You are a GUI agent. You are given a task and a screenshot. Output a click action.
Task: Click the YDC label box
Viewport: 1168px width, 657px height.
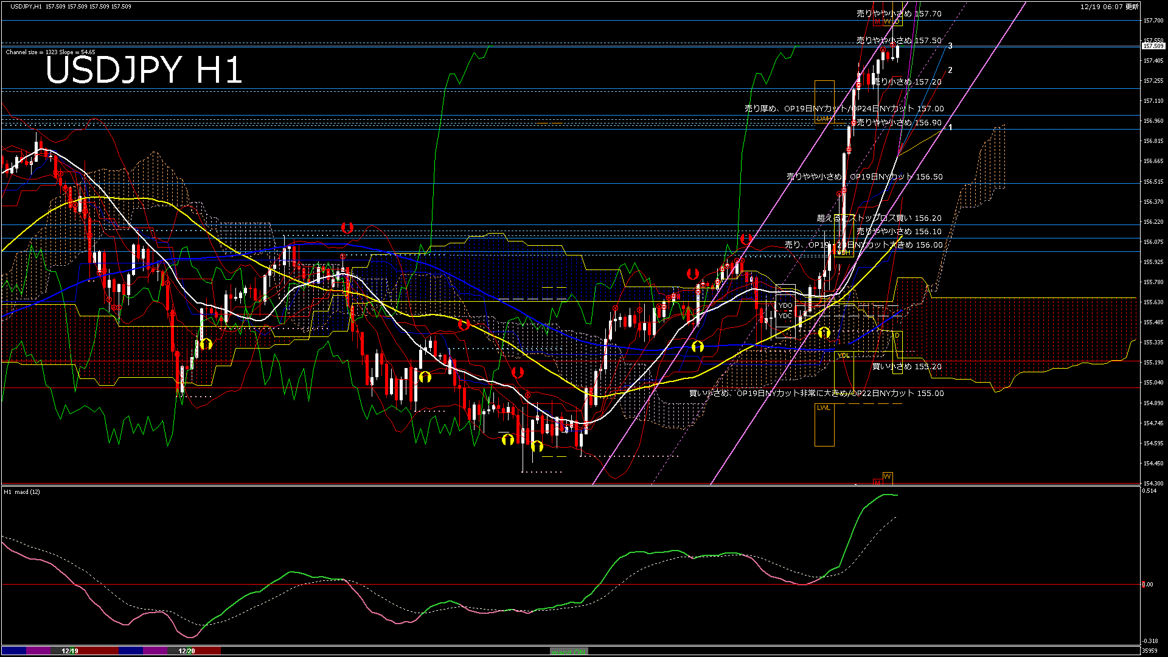(785, 316)
